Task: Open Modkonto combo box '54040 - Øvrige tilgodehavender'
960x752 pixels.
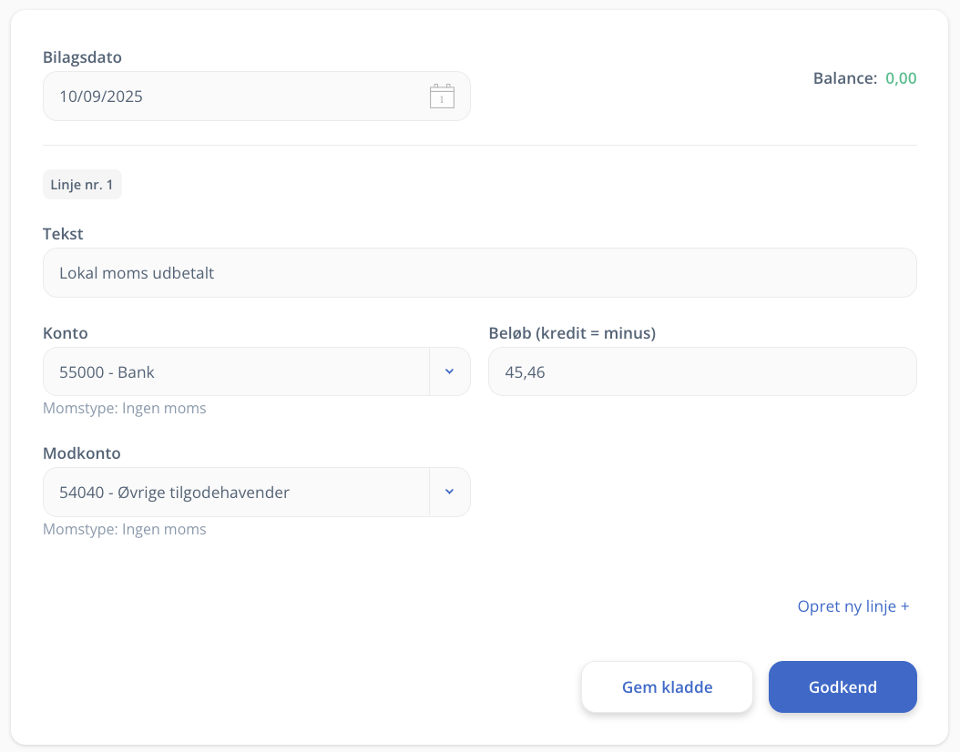Action: tap(257, 492)
